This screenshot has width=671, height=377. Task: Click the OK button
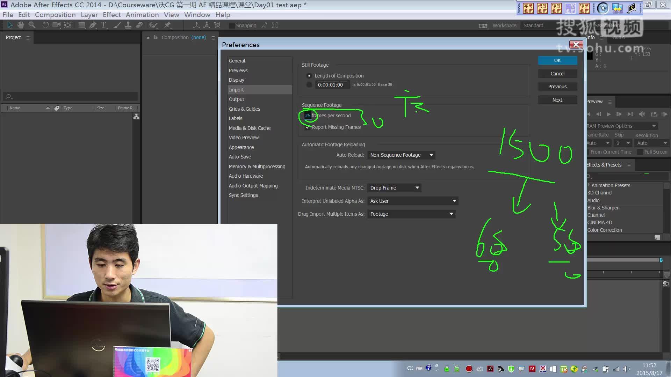coord(557,60)
